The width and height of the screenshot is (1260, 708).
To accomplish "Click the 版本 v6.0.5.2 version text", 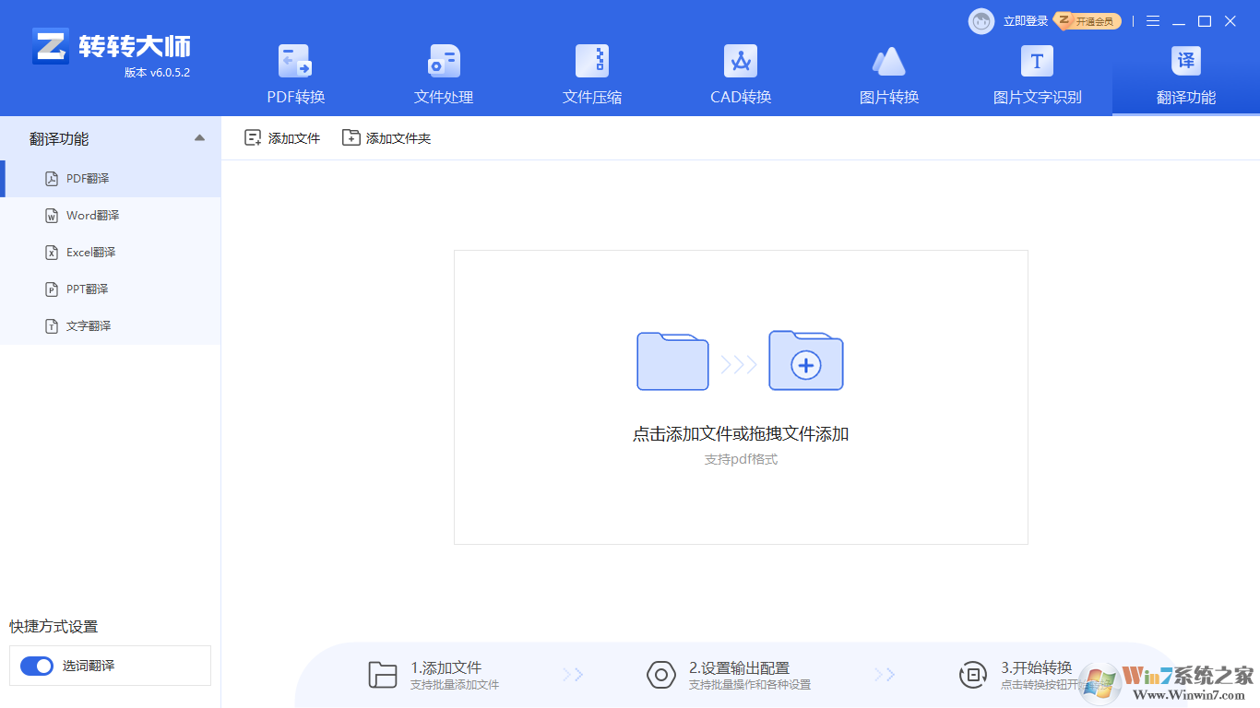I will pos(157,73).
